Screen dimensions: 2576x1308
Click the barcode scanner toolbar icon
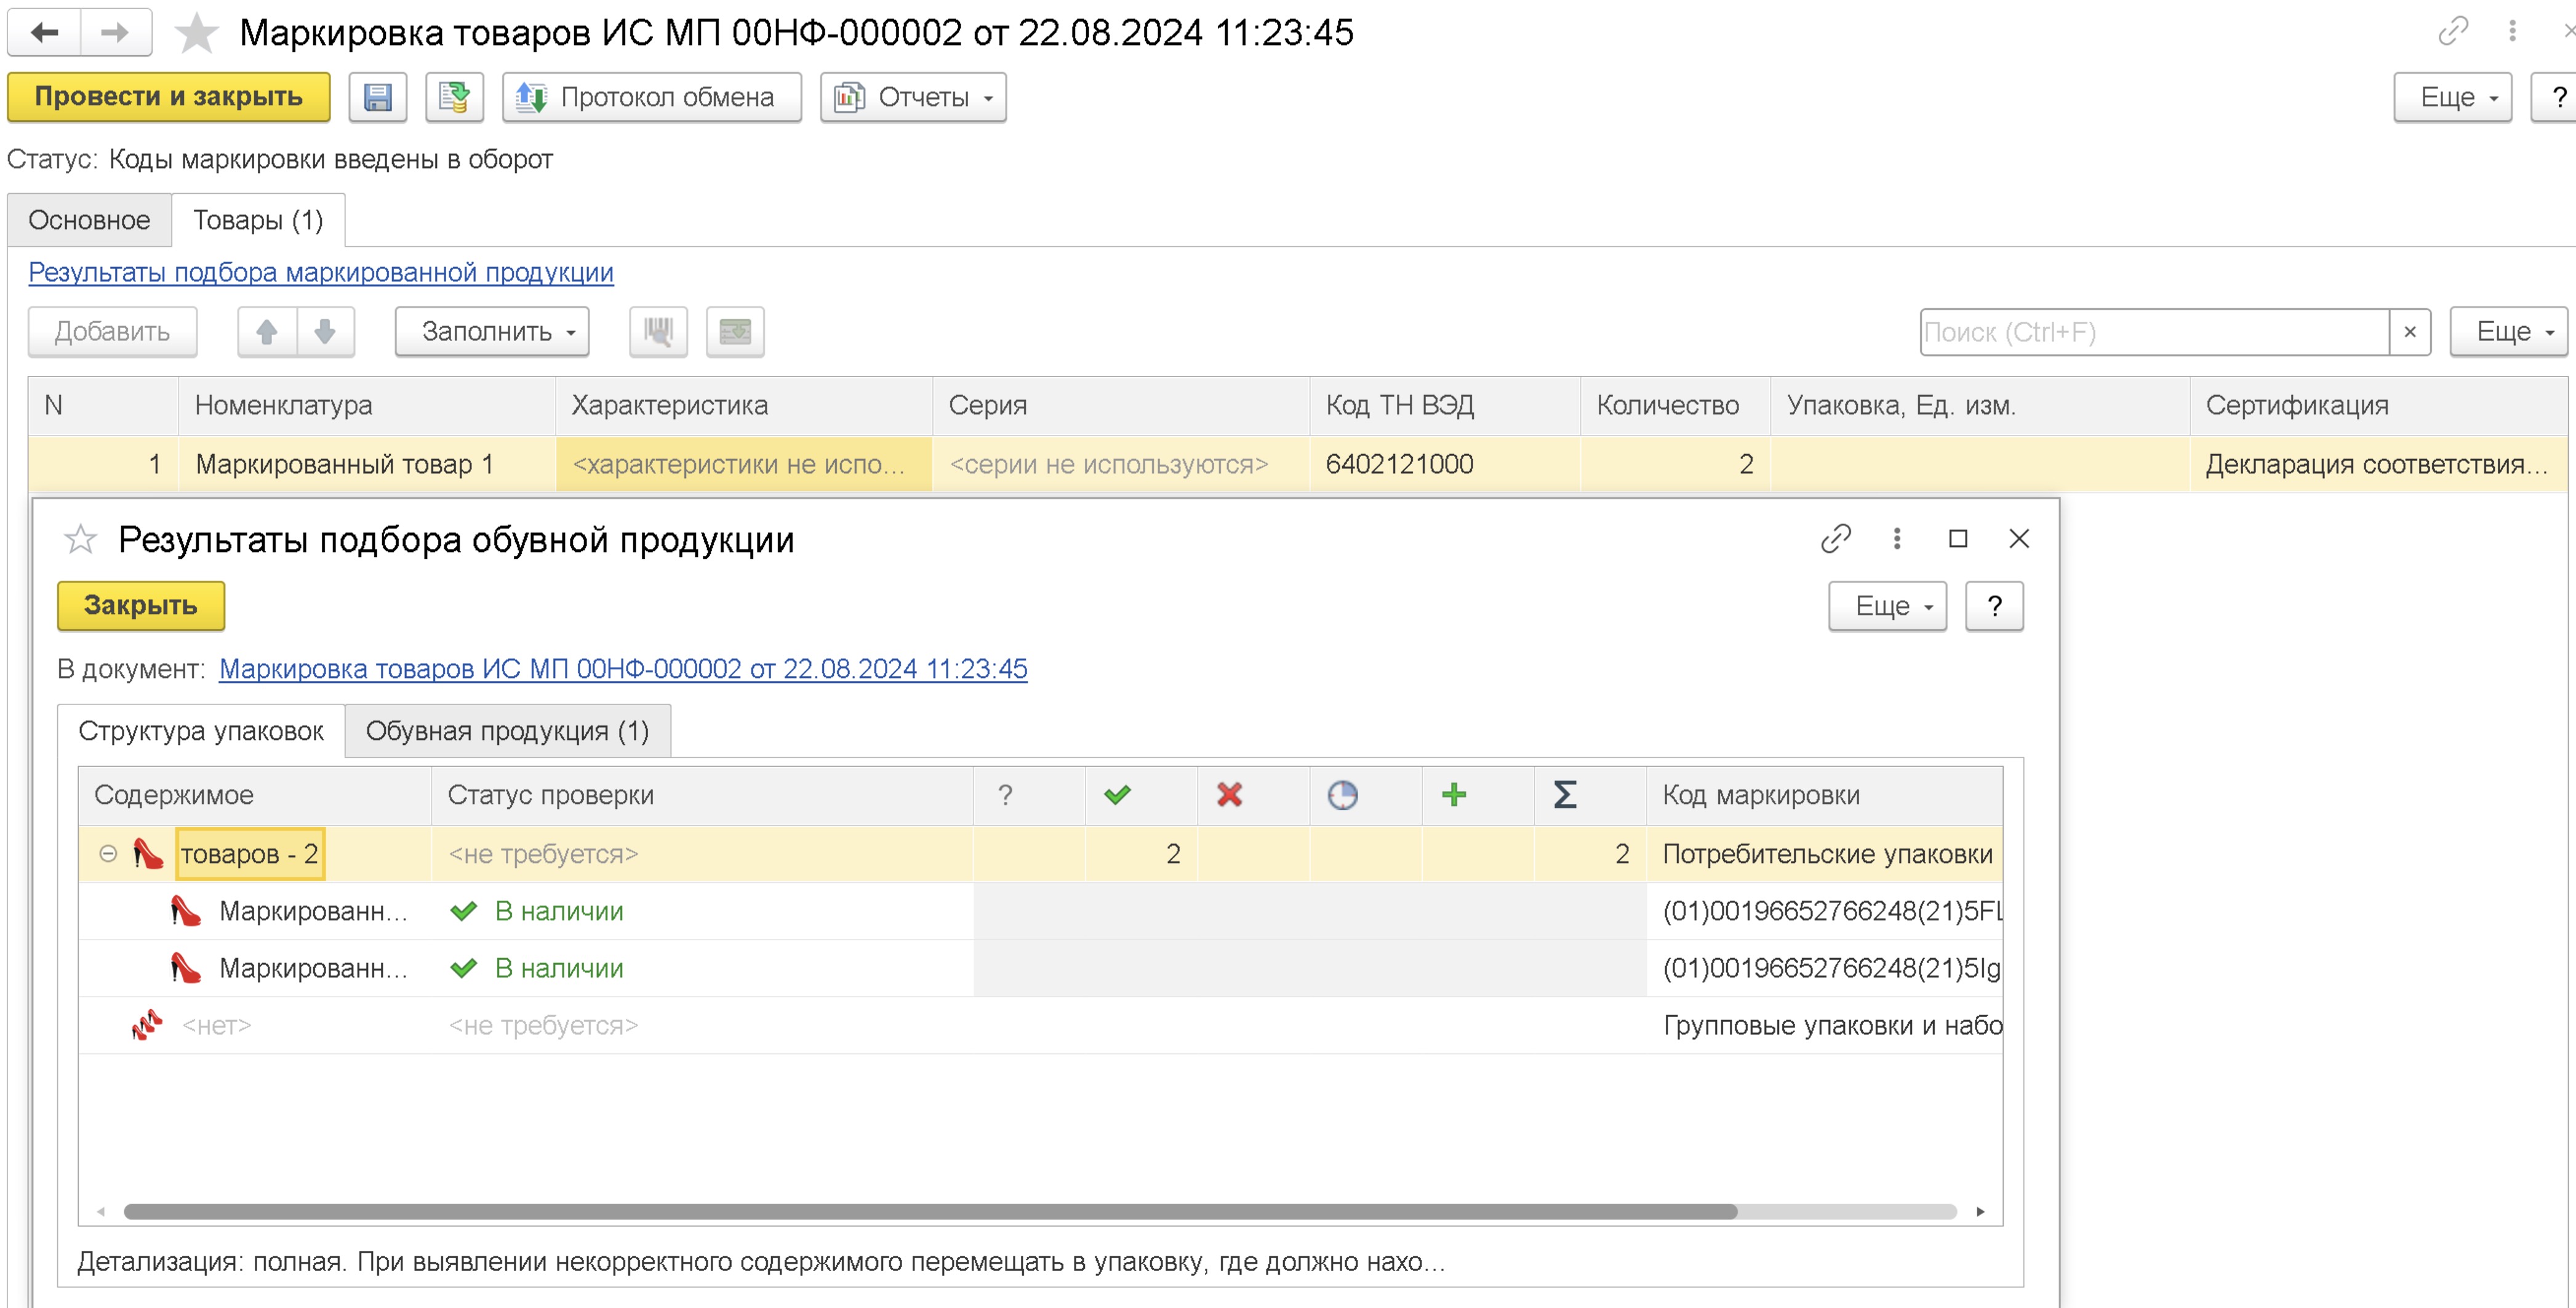tap(658, 331)
